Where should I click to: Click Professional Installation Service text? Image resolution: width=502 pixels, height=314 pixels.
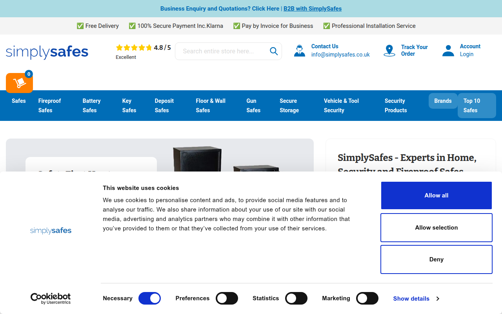pos(374,26)
